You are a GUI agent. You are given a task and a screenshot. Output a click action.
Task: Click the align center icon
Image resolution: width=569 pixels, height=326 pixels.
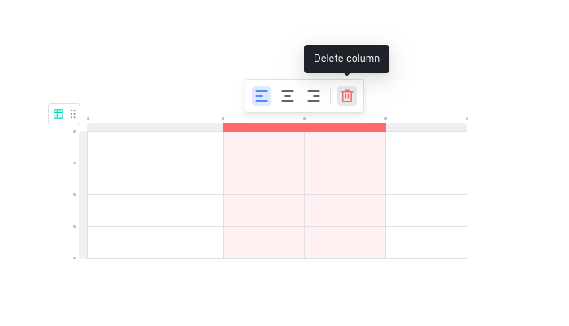click(x=288, y=96)
